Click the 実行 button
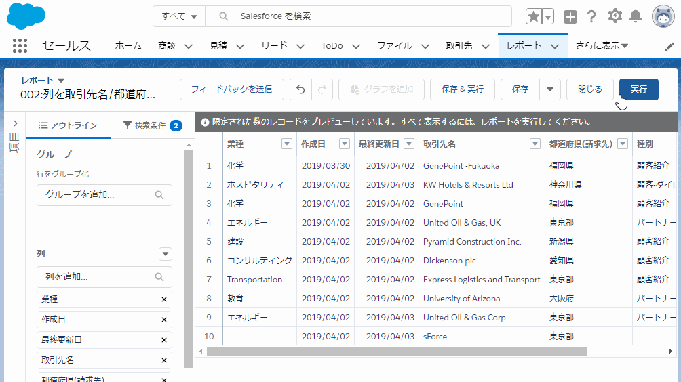Viewport: 681px width, 382px height. point(639,89)
